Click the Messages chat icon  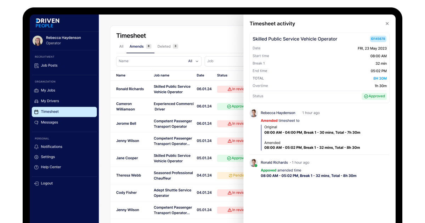(x=36, y=122)
